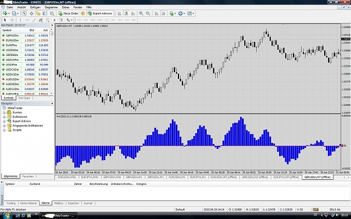Screen dimensions: 351x219
Task: Expand the Expert Advisors tree node
Action: (x=4, y=121)
